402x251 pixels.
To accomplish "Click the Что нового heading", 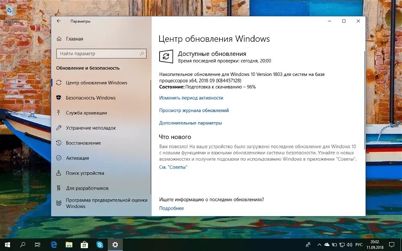I will 175,137.
